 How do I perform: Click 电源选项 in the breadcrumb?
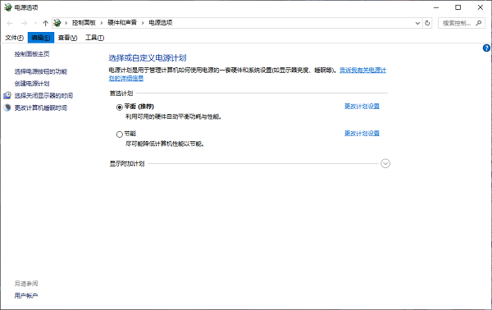pyautogui.click(x=161, y=23)
